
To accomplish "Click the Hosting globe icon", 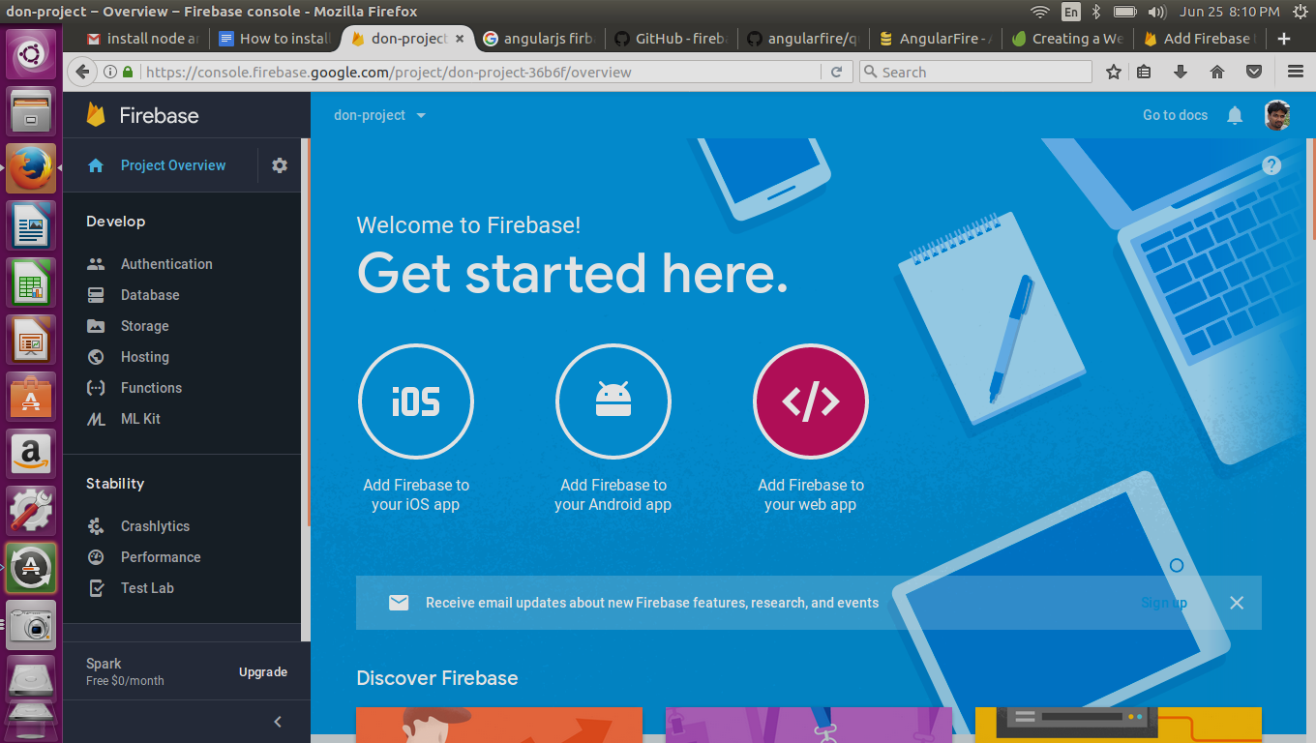I will tap(96, 357).
